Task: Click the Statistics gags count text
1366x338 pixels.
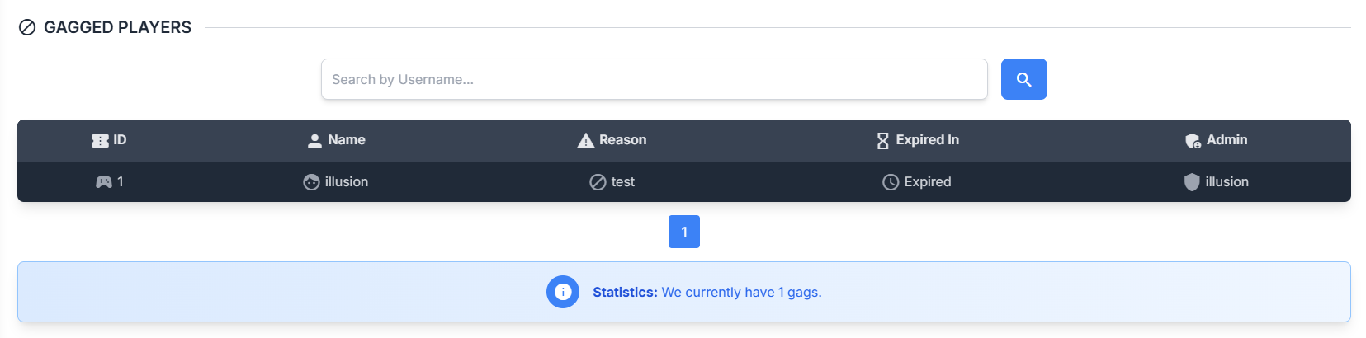Action: (x=741, y=293)
